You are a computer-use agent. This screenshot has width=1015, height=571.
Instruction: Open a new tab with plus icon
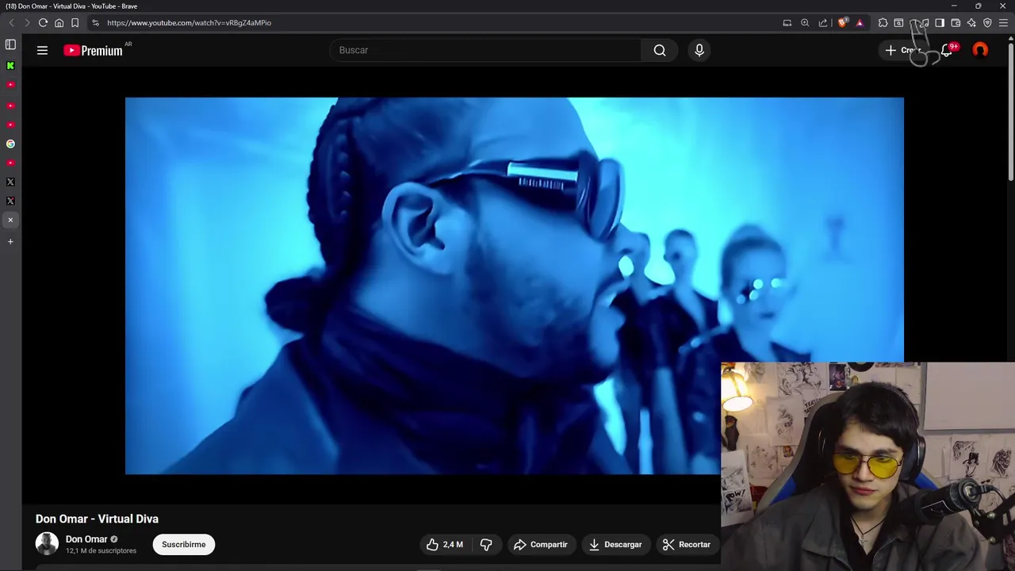click(x=10, y=241)
